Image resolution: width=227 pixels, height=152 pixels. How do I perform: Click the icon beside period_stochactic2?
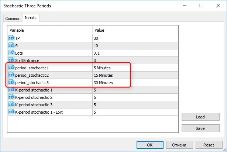click(x=11, y=75)
